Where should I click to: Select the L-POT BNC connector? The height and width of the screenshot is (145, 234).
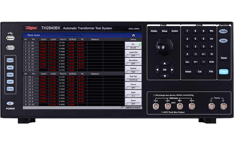[x=168, y=106]
